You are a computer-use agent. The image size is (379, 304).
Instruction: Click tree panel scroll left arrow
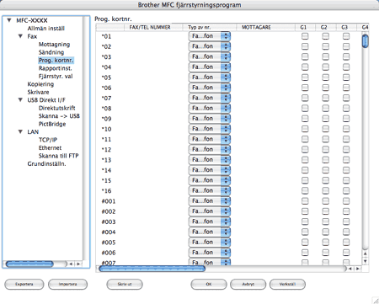click(71, 264)
